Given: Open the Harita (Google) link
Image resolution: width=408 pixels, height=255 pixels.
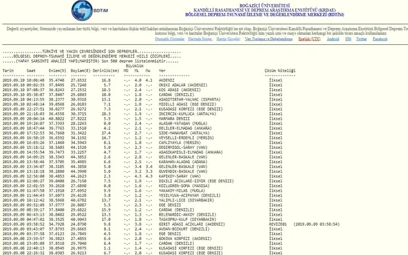Looking at the screenshot, I should [228, 39].
